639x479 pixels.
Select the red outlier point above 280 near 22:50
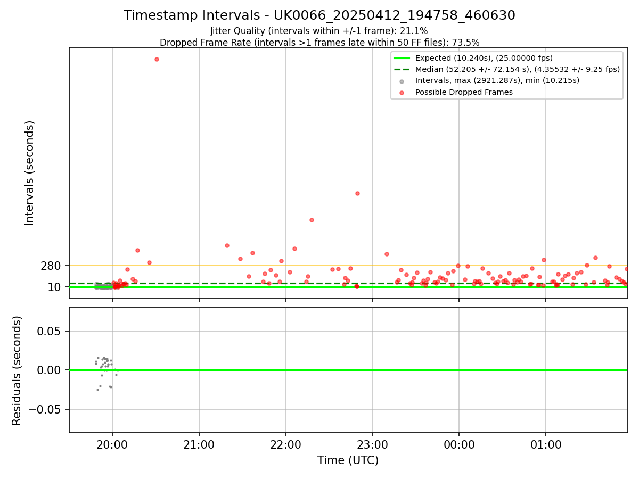(357, 193)
